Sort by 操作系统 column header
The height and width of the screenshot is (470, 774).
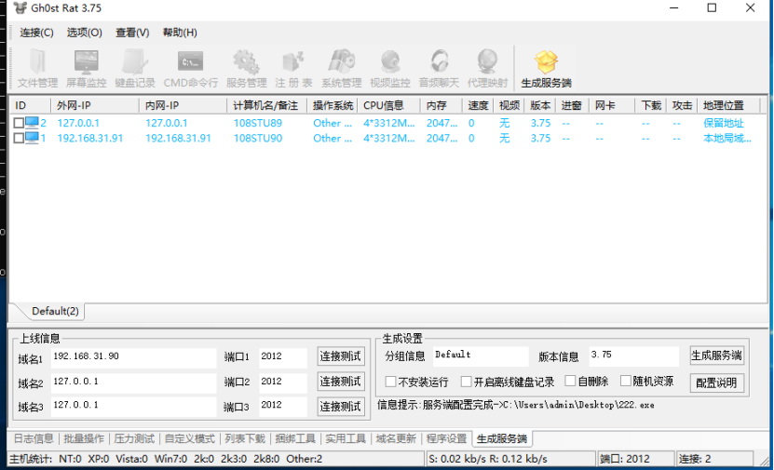tap(333, 105)
